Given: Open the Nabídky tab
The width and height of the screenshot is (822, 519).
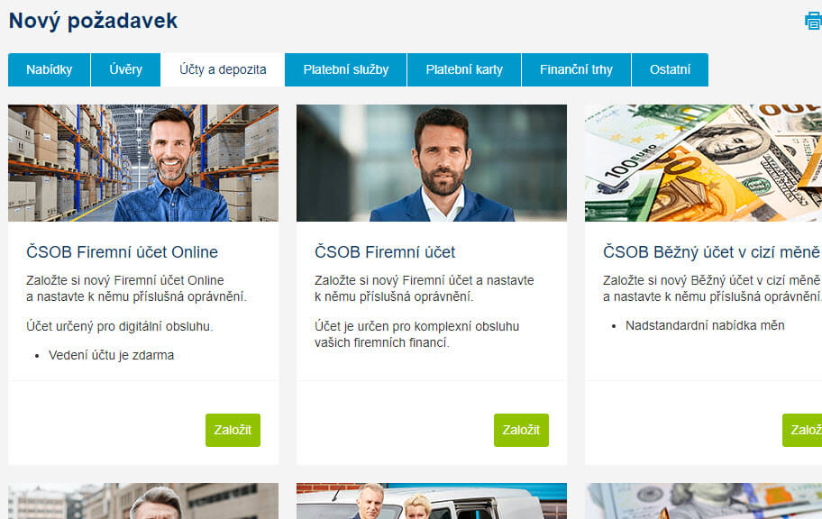Looking at the screenshot, I should click(x=50, y=69).
